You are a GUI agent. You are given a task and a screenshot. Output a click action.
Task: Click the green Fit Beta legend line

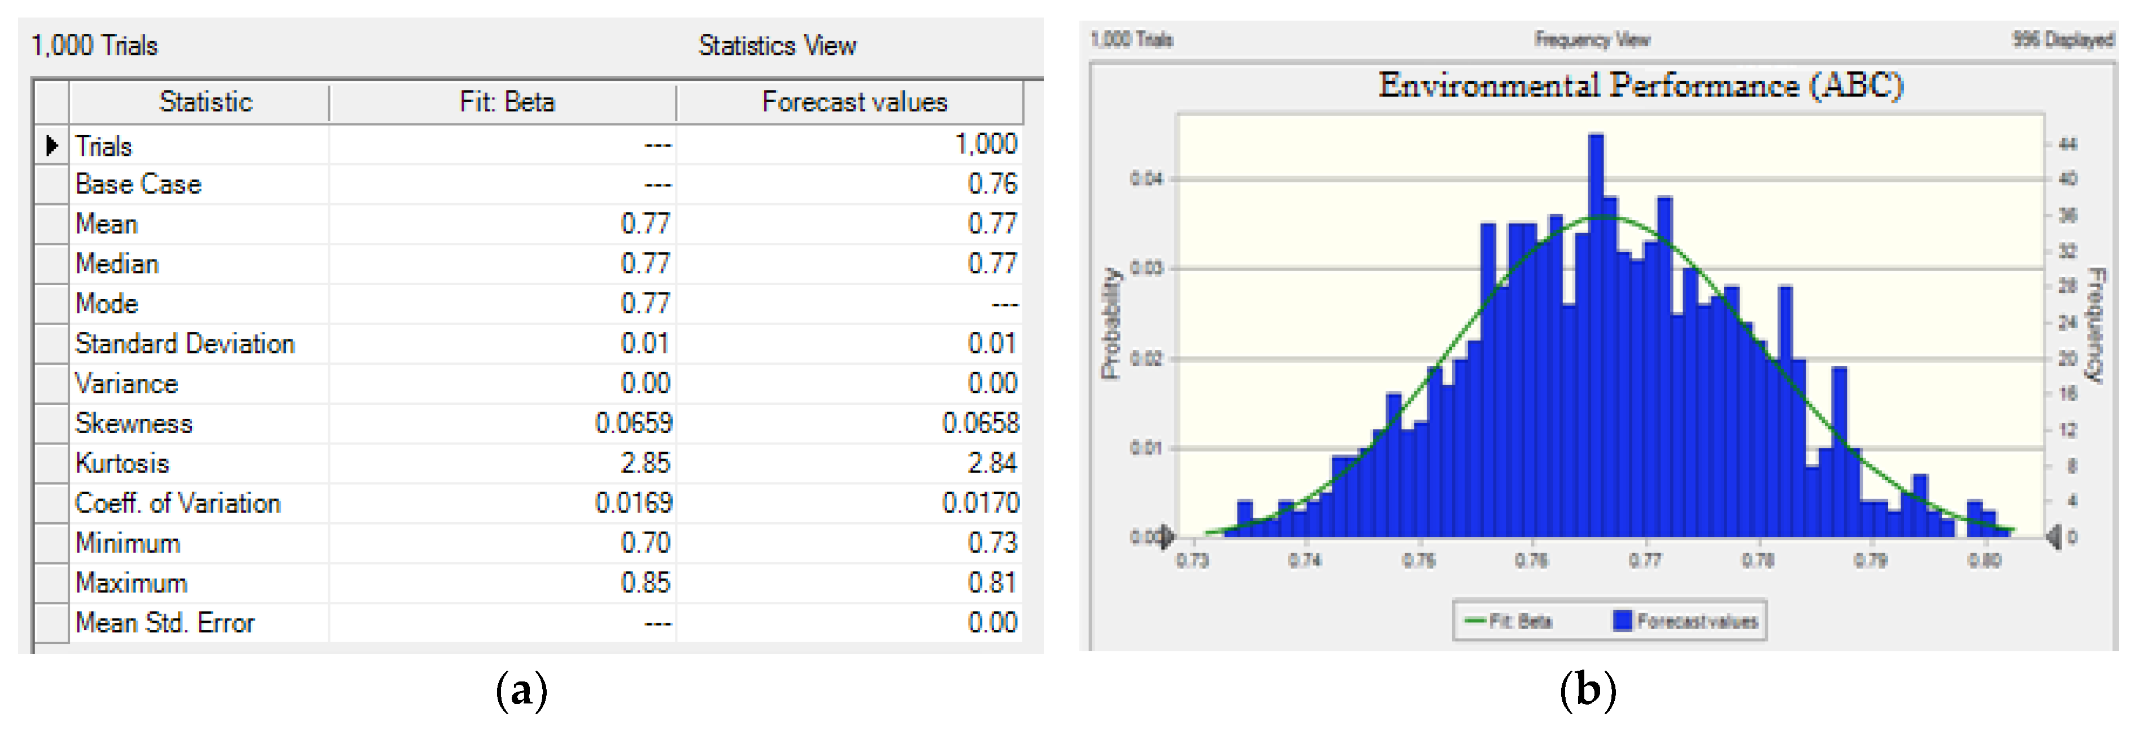(x=1475, y=620)
